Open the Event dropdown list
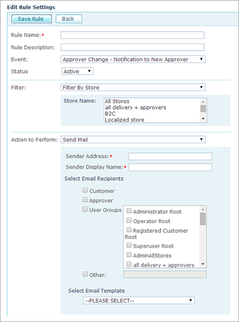Image resolution: width=239 pixels, height=322 pixels. coord(133,59)
